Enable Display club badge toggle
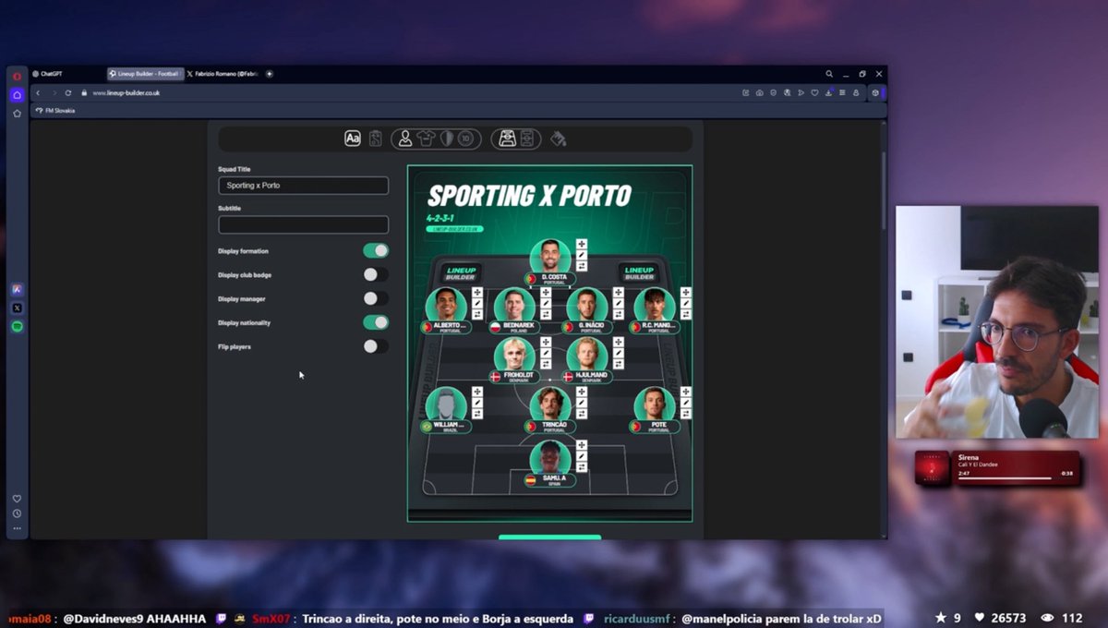 click(375, 274)
